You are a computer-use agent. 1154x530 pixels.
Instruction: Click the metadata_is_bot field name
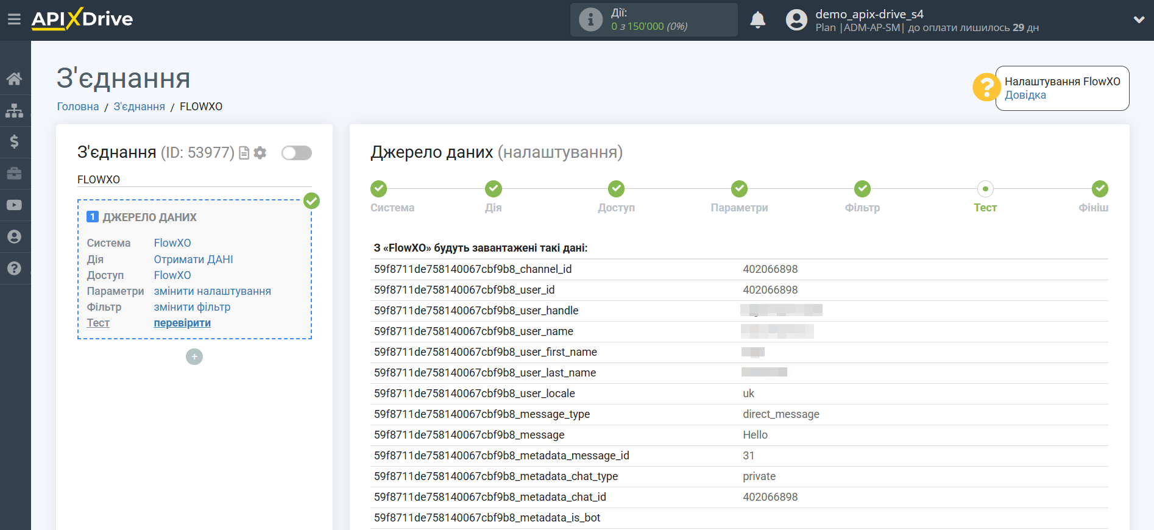(x=487, y=518)
